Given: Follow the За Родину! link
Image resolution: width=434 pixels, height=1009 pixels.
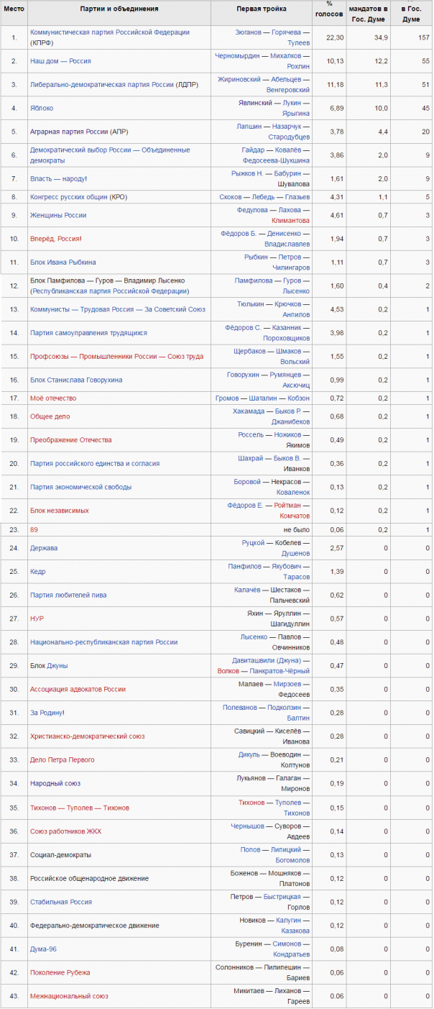Looking at the screenshot, I should click(47, 713).
